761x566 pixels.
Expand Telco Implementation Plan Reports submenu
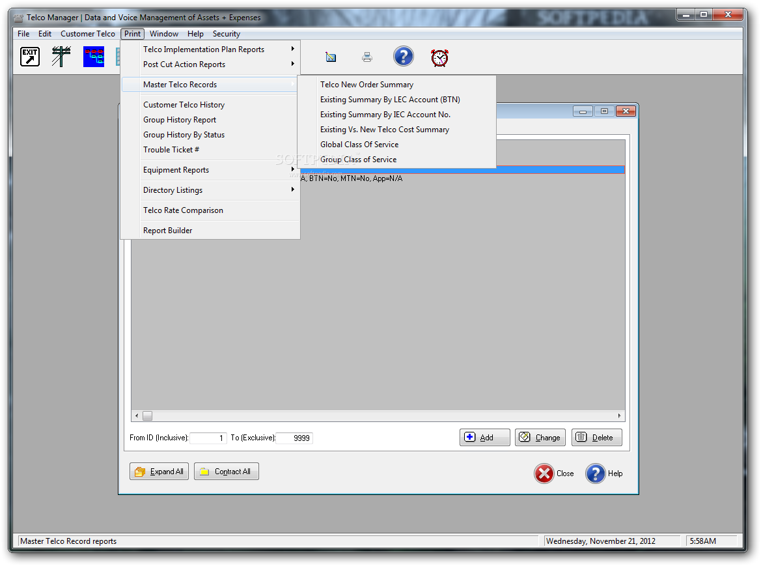(211, 49)
